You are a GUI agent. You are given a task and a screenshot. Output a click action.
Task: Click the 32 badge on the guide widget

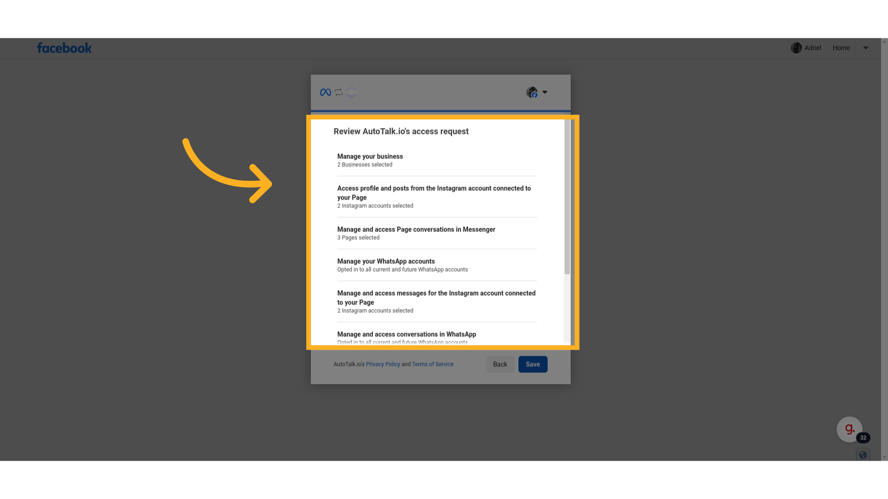(x=863, y=438)
